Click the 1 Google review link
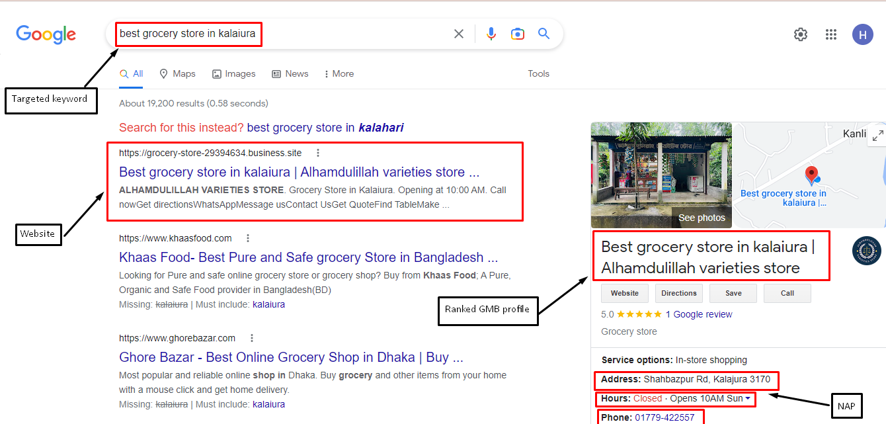The height and width of the screenshot is (424, 886). 700,314
